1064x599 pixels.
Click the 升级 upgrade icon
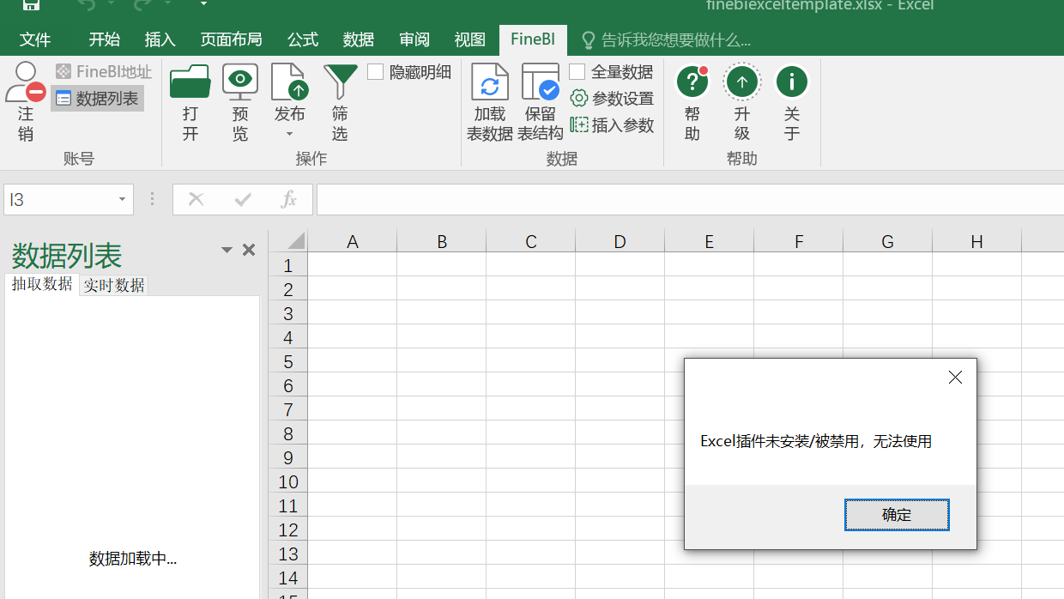click(x=742, y=82)
